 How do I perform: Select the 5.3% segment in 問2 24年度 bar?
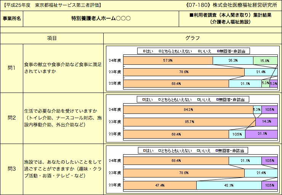257,110
